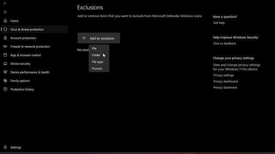The height and width of the screenshot is (154, 275).
Task: Click the Exclusions page heading
Action: click(x=90, y=7)
